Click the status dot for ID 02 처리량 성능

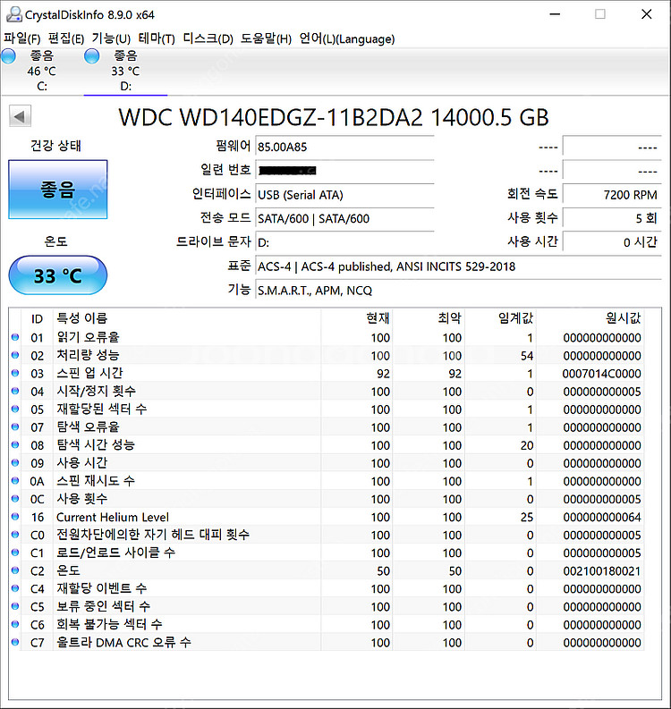15,356
